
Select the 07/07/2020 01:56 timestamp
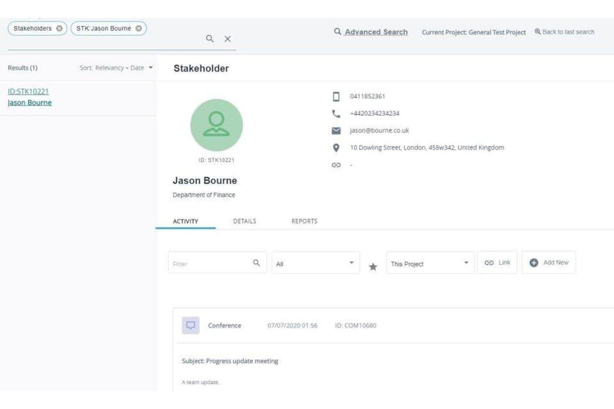[x=292, y=325]
